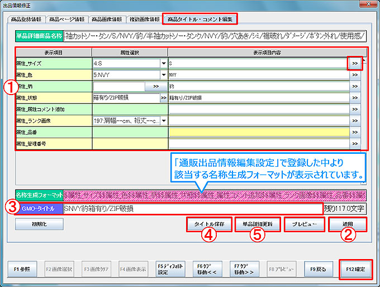This screenshot has height=287, width=380.
Task: Click the >> button at end of 属性_ランク画像 row
Action: [x=355, y=121]
